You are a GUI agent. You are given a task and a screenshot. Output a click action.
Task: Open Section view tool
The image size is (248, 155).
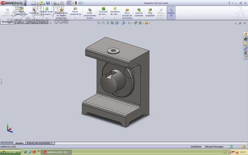(x=112, y=23)
